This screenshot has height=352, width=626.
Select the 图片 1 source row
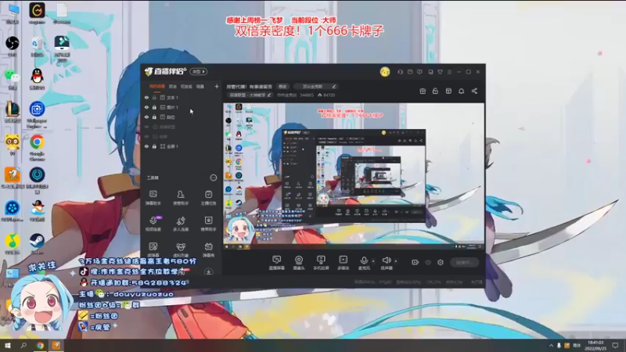tap(182, 107)
